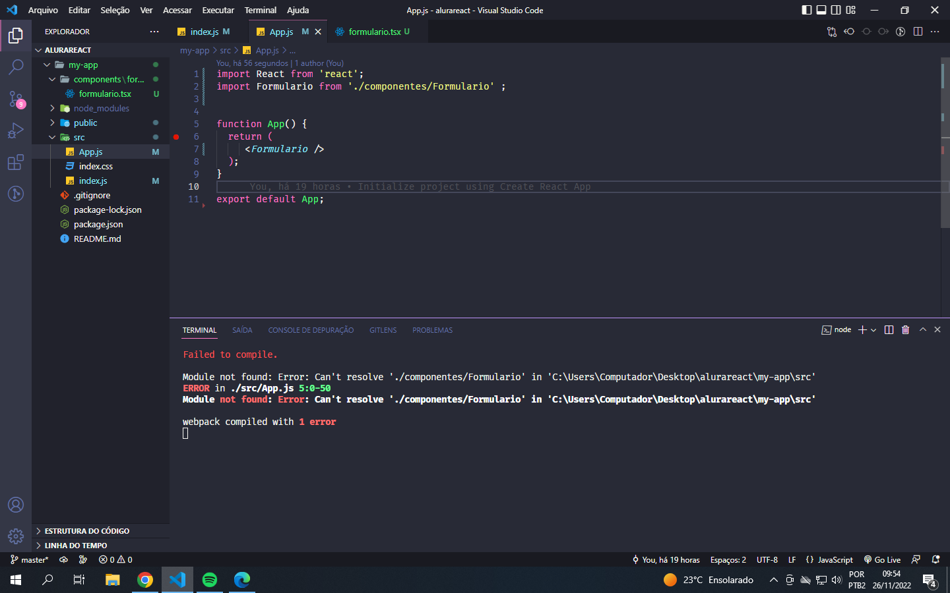Viewport: 950px width, 593px height.
Task: Expand ESTRUTURA DO CÓDIGO section
Action: coord(100,531)
